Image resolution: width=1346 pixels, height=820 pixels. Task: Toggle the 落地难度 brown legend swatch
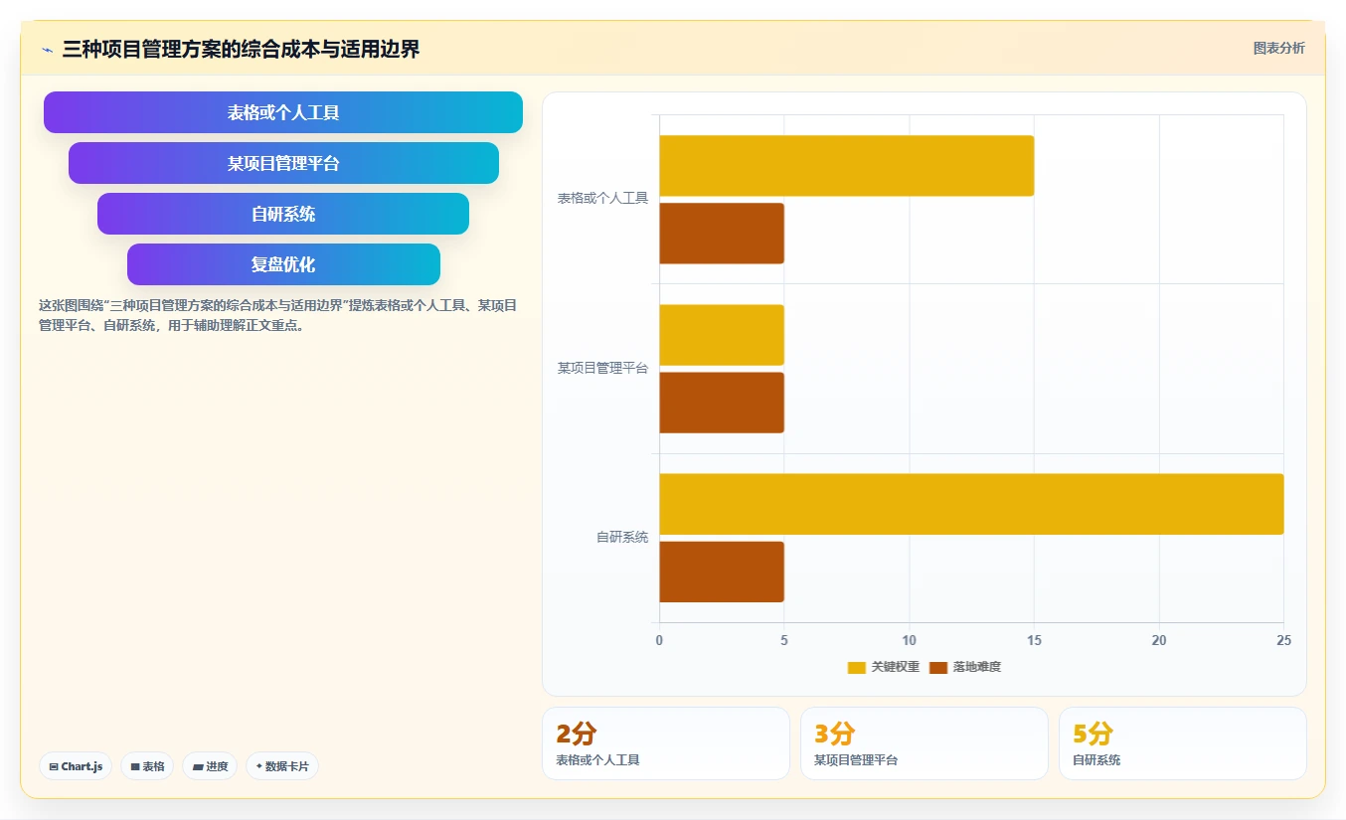click(x=938, y=667)
